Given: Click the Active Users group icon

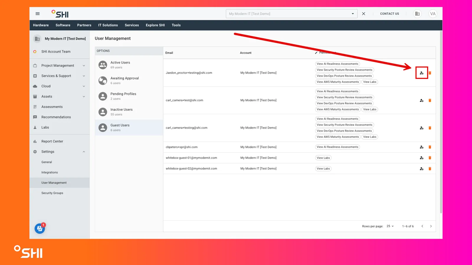Looking at the screenshot, I should pos(103,65).
